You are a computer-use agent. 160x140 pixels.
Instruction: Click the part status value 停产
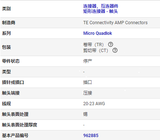pyautogui.click(x=88, y=61)
